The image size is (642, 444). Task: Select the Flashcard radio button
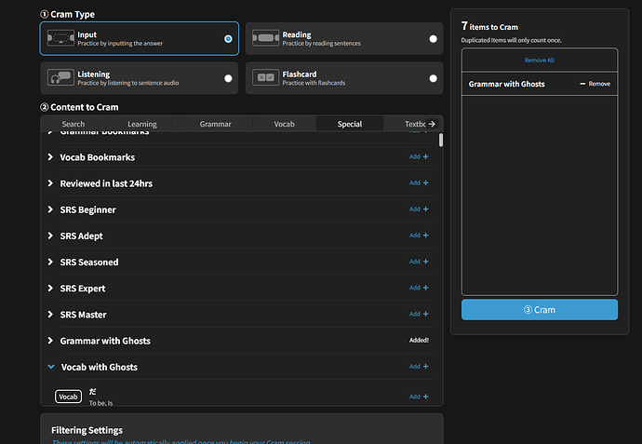tap(433, 78)
